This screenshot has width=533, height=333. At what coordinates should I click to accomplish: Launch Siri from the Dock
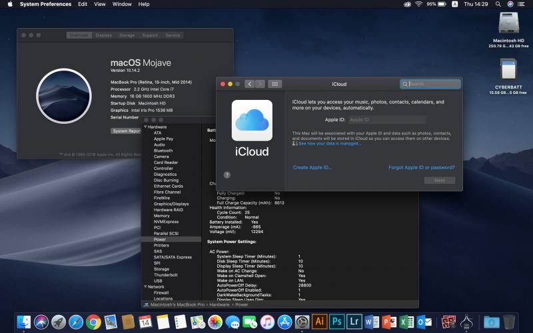click(41, 322)
